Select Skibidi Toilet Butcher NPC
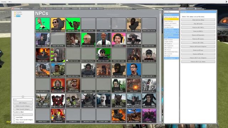Image resolution: width=228 pixels, height=128 pixels. pyautogui.click(x=134, y=55)
